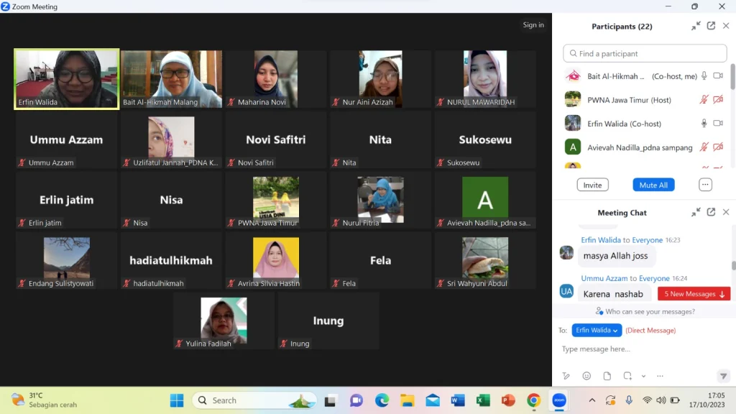
Task: Open Wi-Fi network settings in tray
Action: [x=648, y=400]
